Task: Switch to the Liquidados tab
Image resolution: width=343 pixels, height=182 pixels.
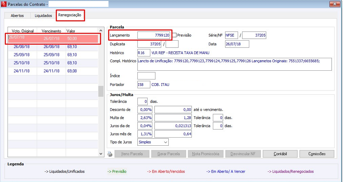Action: click(x=43, y=16)
